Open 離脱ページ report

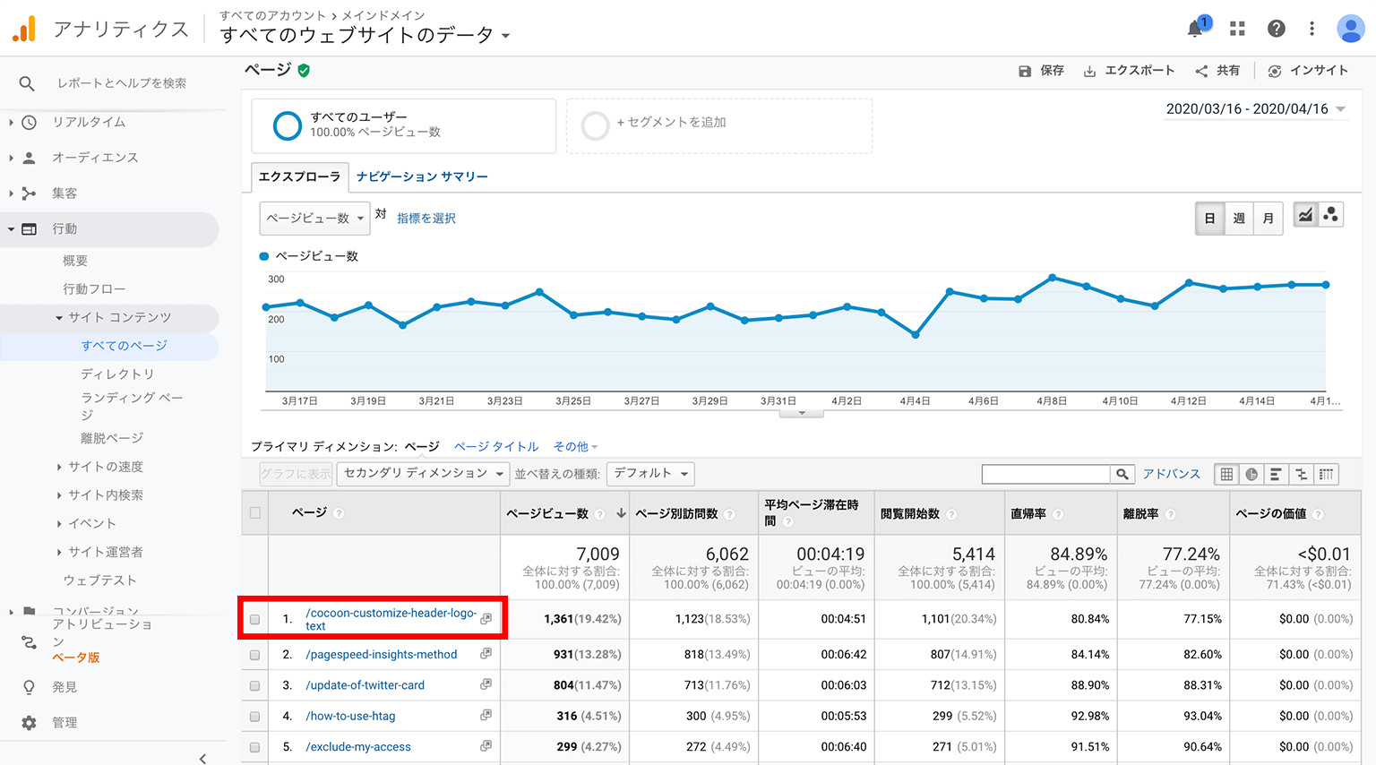click(112, 438)
